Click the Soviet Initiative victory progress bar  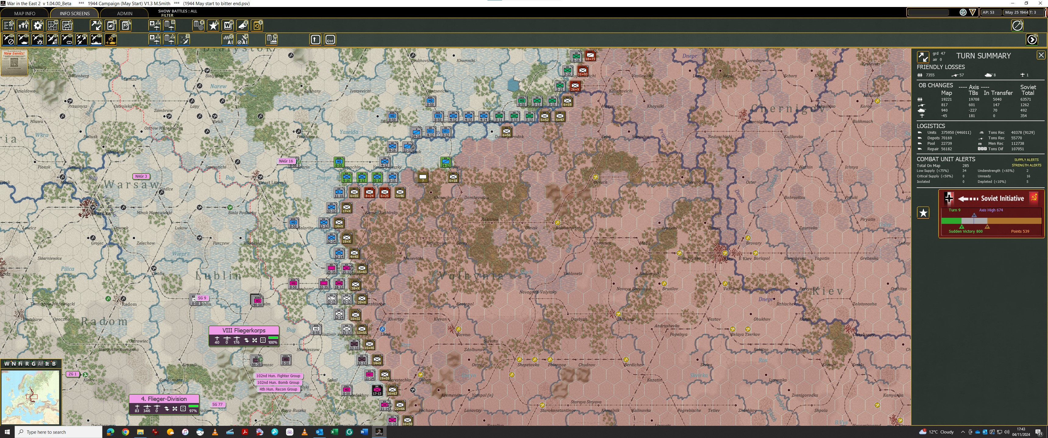(x=991, y=221)
